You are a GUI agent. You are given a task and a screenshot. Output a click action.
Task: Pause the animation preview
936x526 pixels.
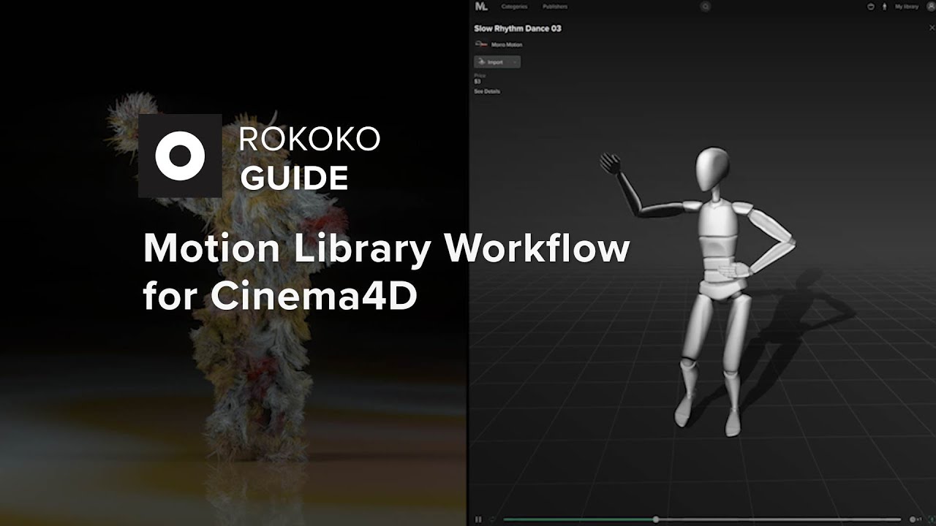[x=478, y=519]
